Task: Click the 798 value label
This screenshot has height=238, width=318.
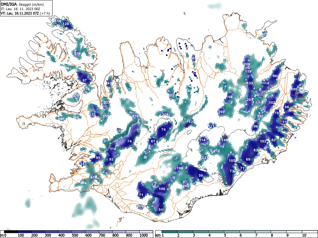Action: [76, 117]
